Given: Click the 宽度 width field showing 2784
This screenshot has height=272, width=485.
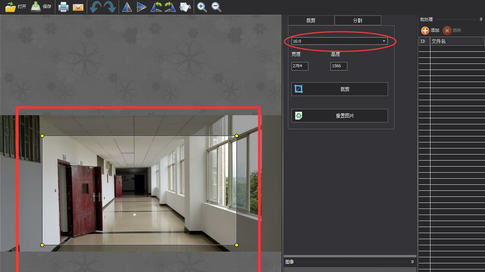Looking at the screenshot, I should (299, 66).
